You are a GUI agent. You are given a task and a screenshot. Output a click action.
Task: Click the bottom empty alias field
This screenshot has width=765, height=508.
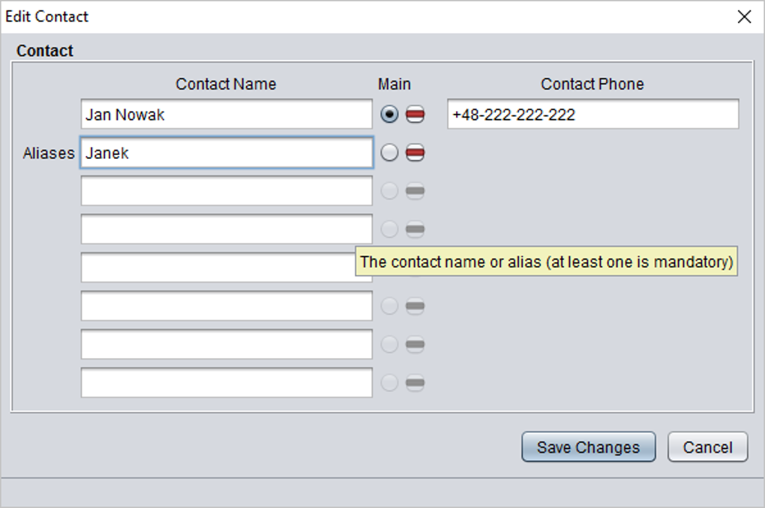pos(226,383)
